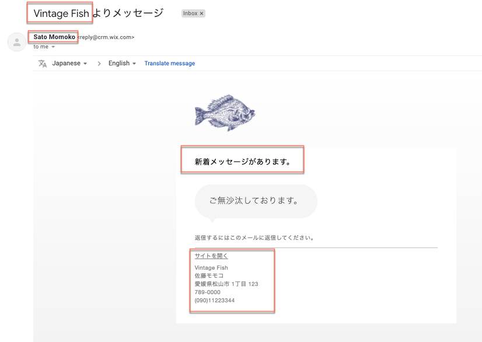Open the サイトを開く link
The height and width of the screenshot is (342, 482).
click(x=211, y=256)
